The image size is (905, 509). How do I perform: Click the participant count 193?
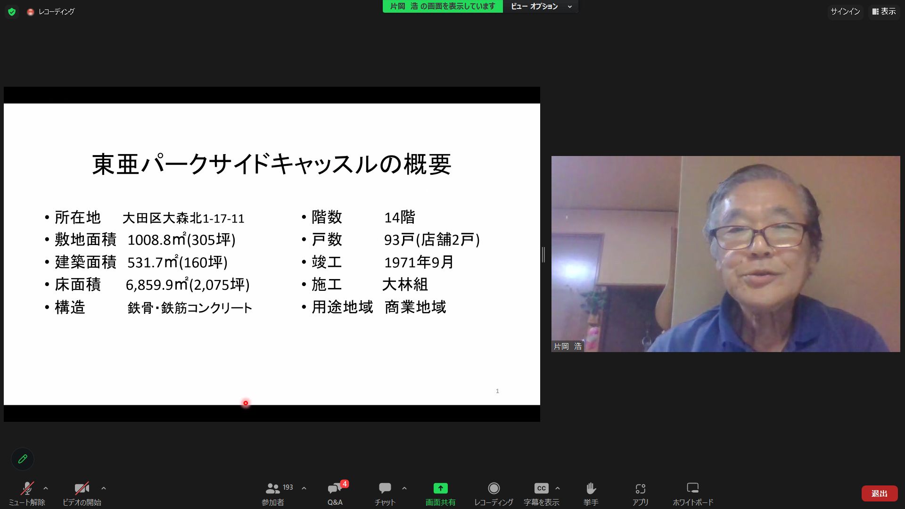point(288,487)
